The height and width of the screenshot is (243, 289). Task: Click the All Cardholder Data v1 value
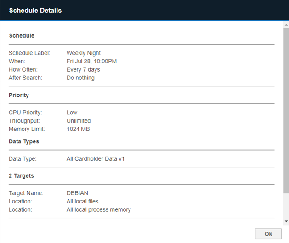96,159
